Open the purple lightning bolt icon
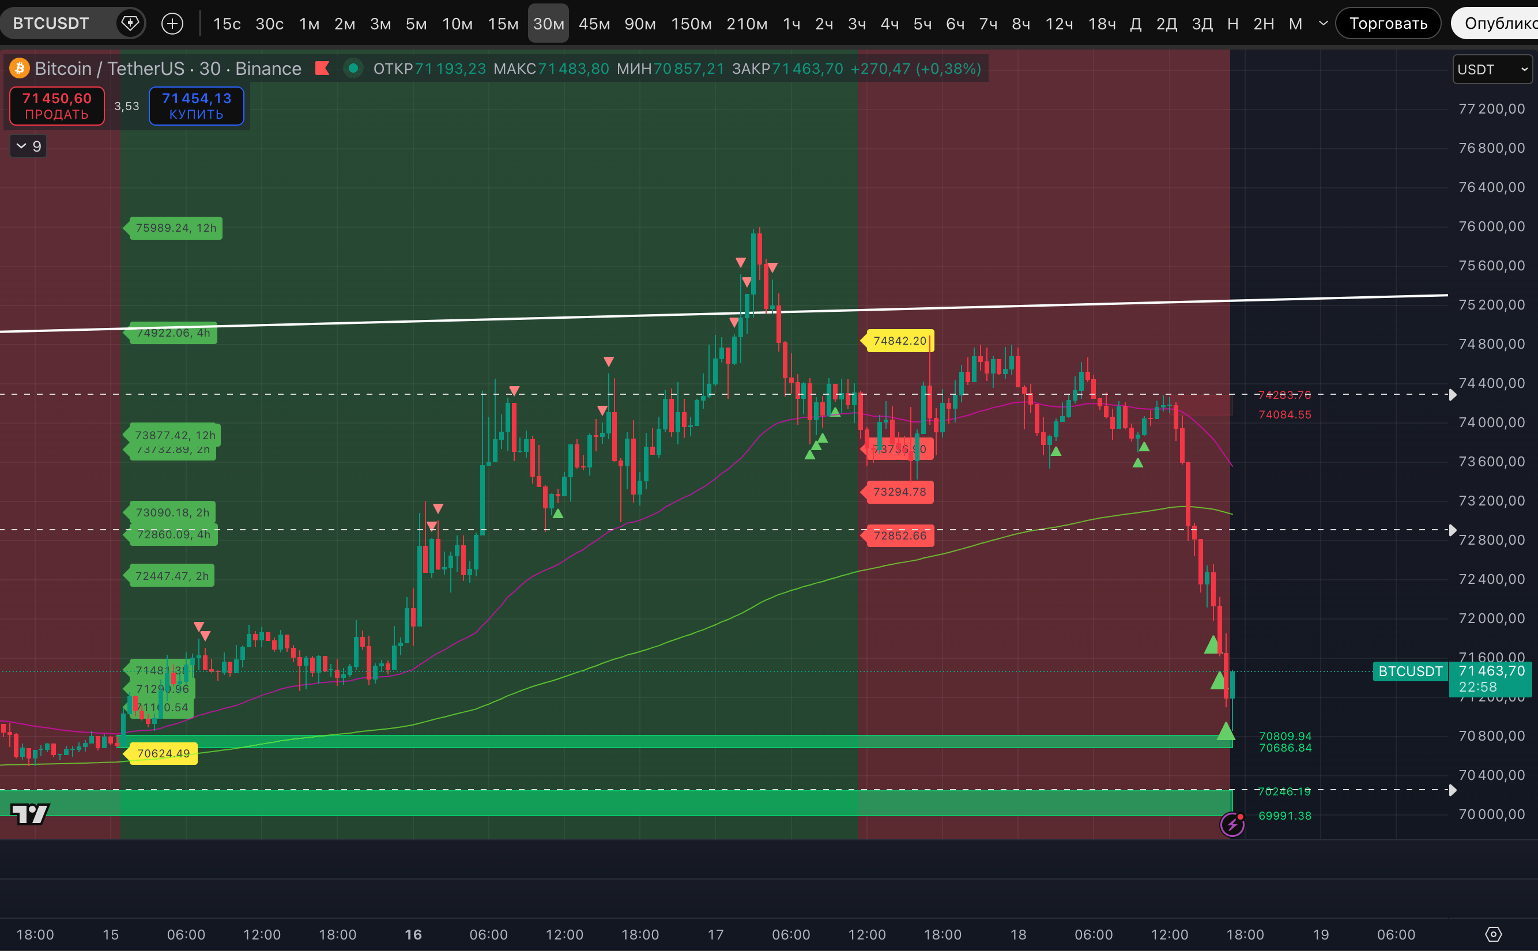Viewport: 1538px width, 951px height. point(1232,824)
